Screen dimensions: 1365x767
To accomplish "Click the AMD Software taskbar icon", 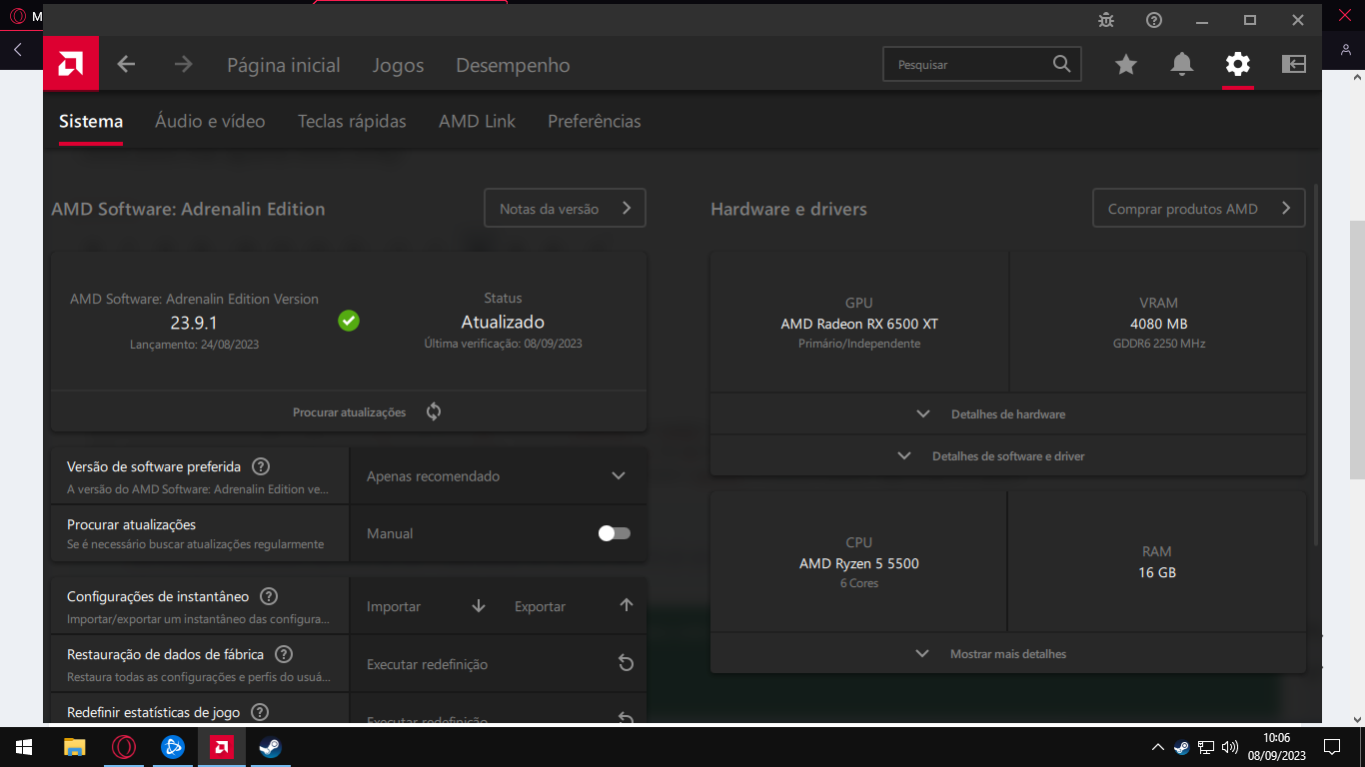I will click(222, 747).
